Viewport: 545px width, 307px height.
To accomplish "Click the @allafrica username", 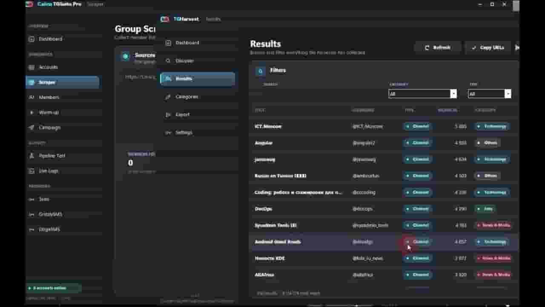I will coord(363,275).
